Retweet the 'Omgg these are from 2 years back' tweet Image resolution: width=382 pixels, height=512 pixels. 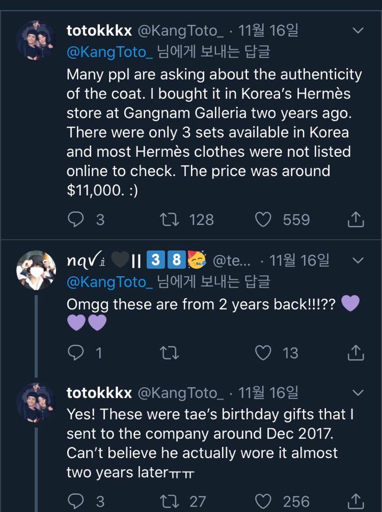coord(170,353)
